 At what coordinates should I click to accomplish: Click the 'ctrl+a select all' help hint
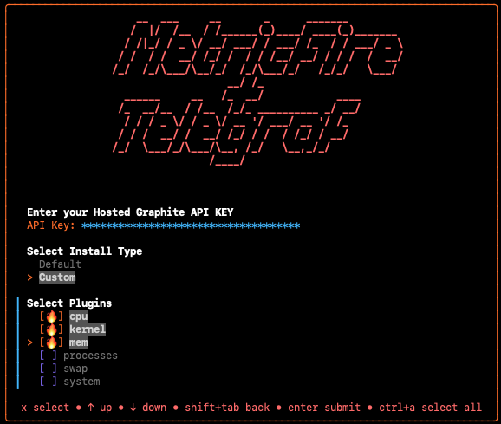[x=430, y=408]
